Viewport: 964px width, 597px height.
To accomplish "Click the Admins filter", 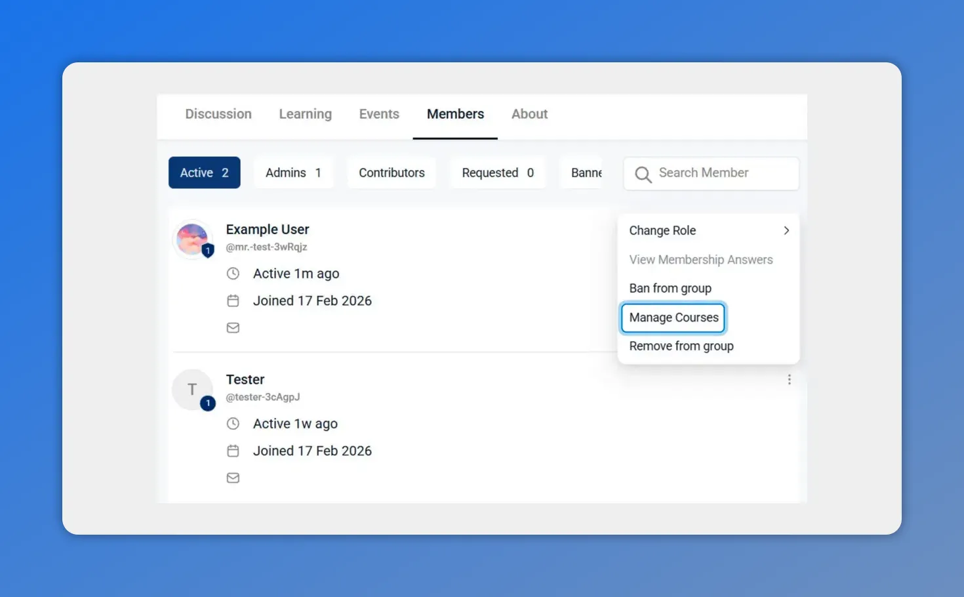I will 293,173.
